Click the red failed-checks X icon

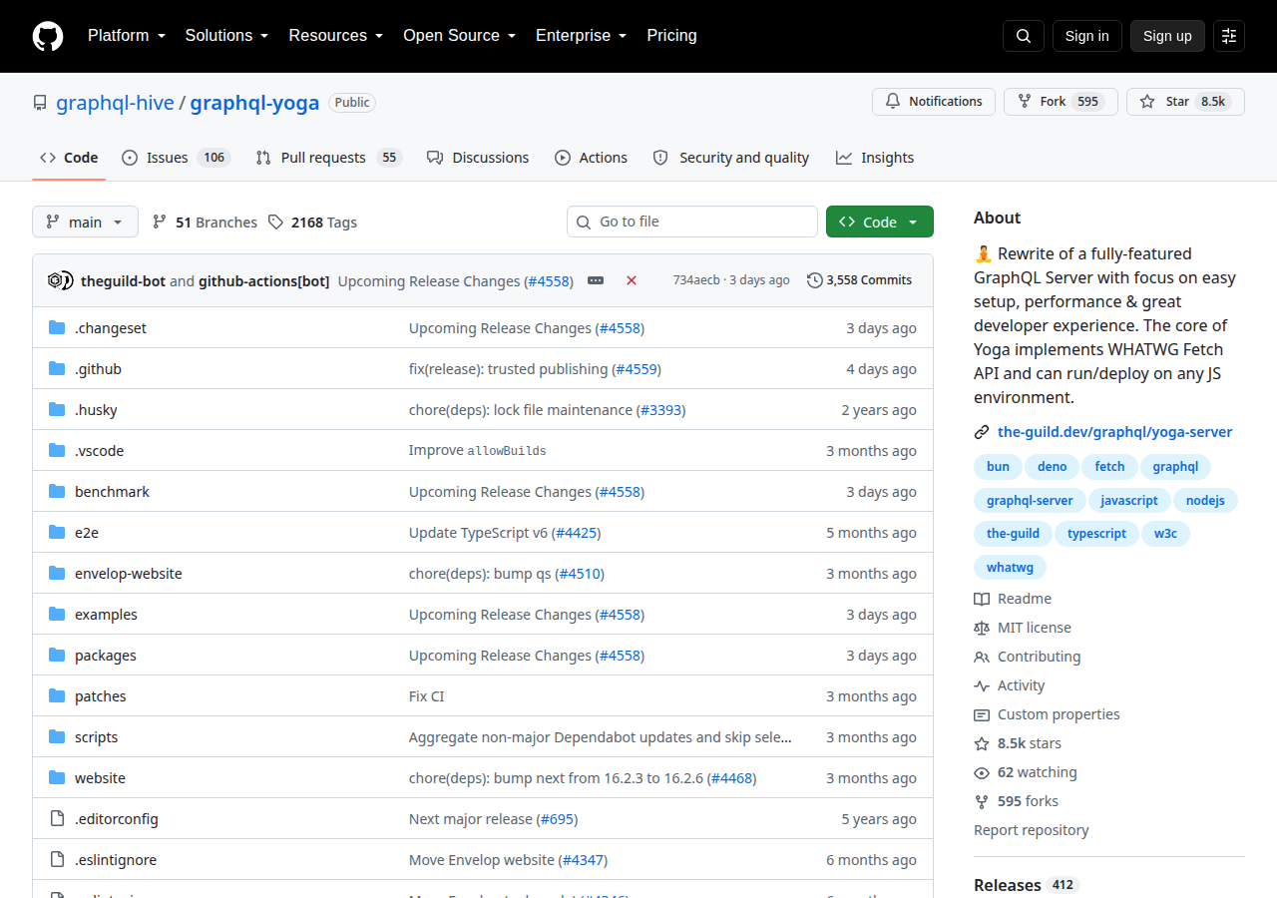point(632,280)
